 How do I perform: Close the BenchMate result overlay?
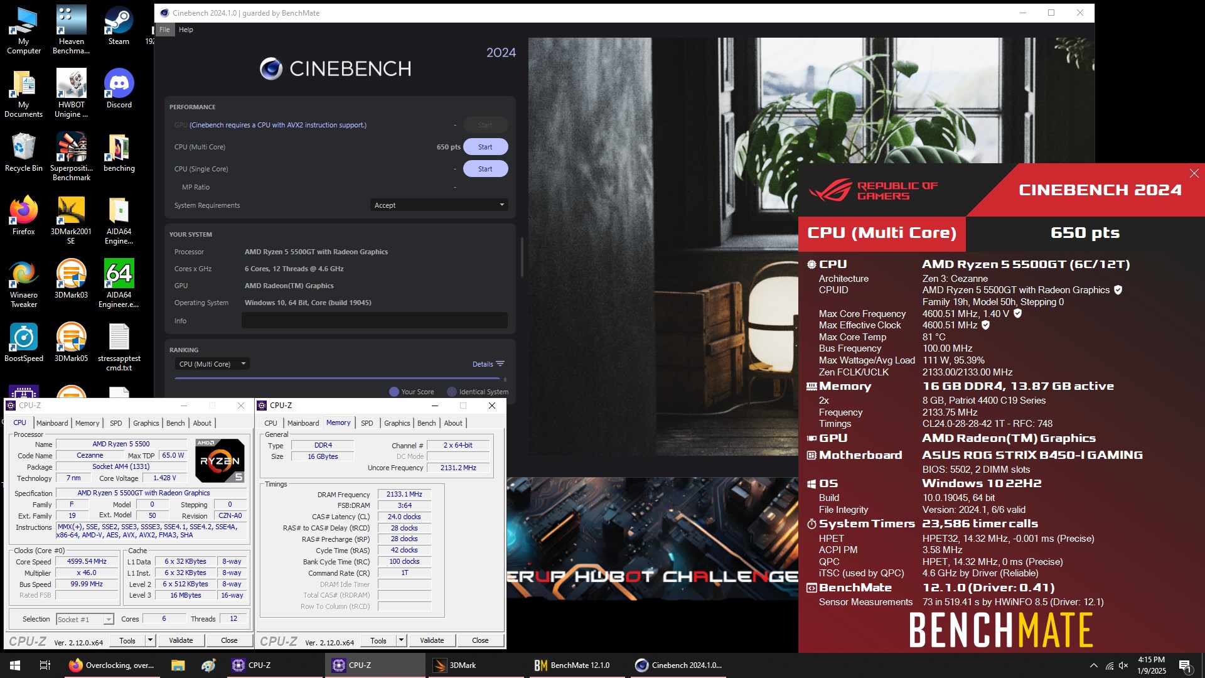click(1194, 173)
